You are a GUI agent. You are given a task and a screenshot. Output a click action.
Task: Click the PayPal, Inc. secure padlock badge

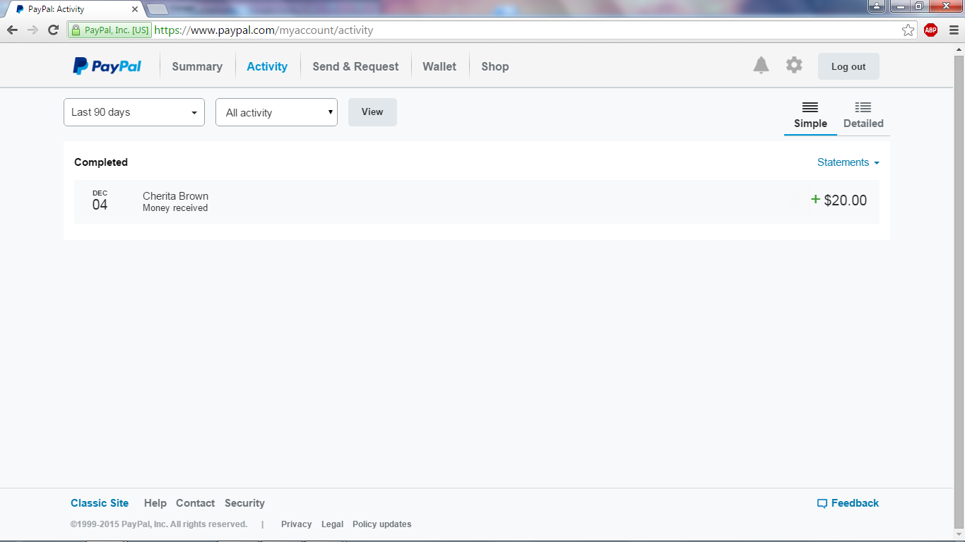tap(109, 30)
